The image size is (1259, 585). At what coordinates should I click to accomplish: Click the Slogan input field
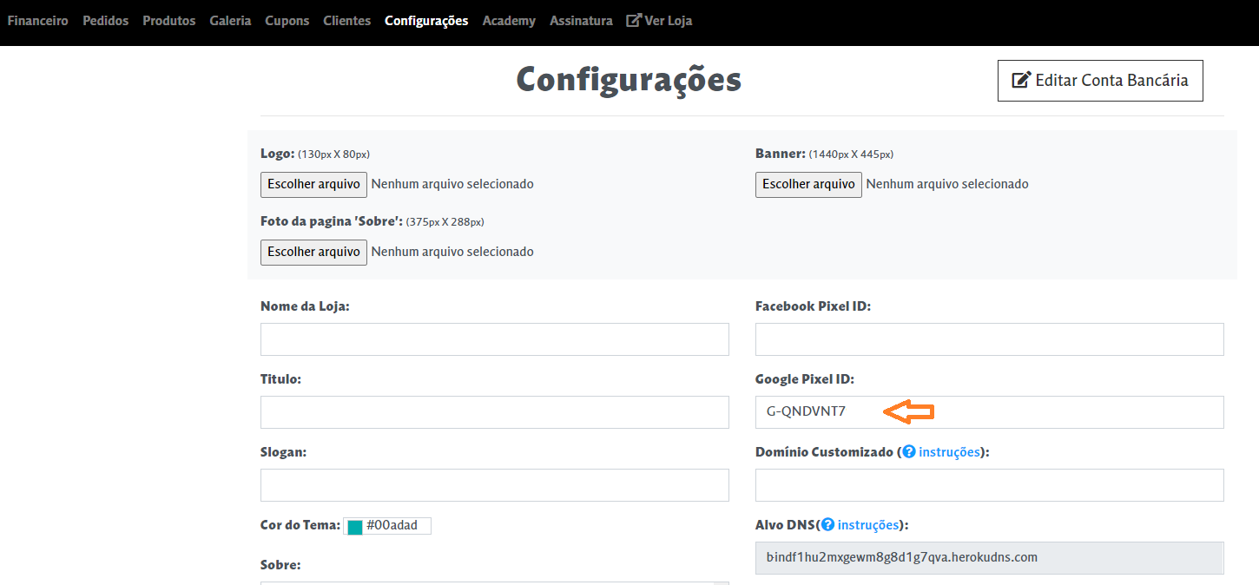[x=495, y=485]
